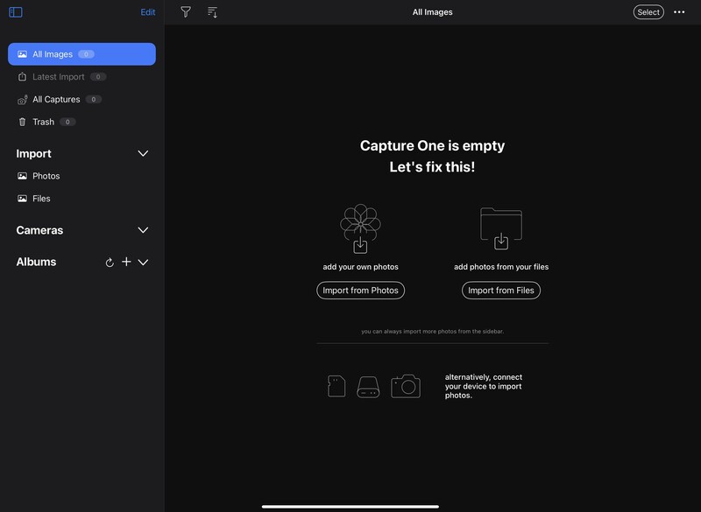Tap the home indicator bar
This screenshot has height=512, width=701.
[x=350, y=507]
